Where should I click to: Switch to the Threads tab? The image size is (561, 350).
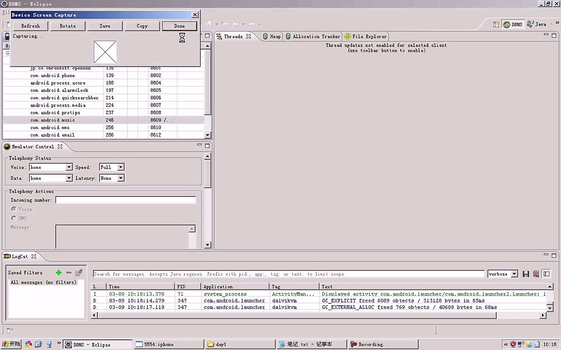(233, 36)
